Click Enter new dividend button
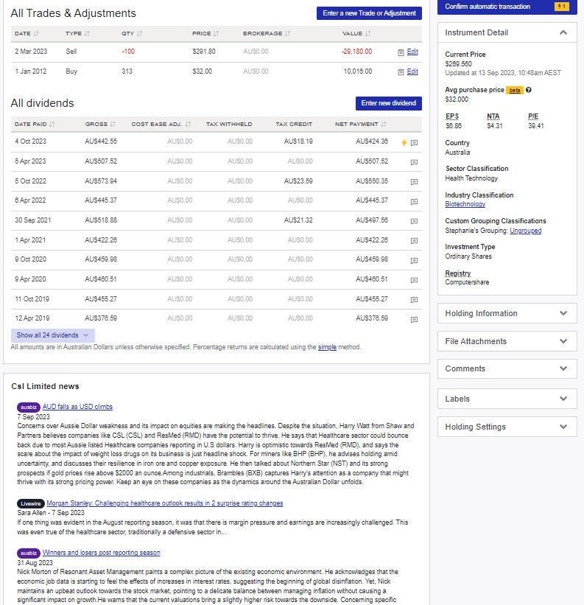The image size is (584, 605). coord(389,103)
